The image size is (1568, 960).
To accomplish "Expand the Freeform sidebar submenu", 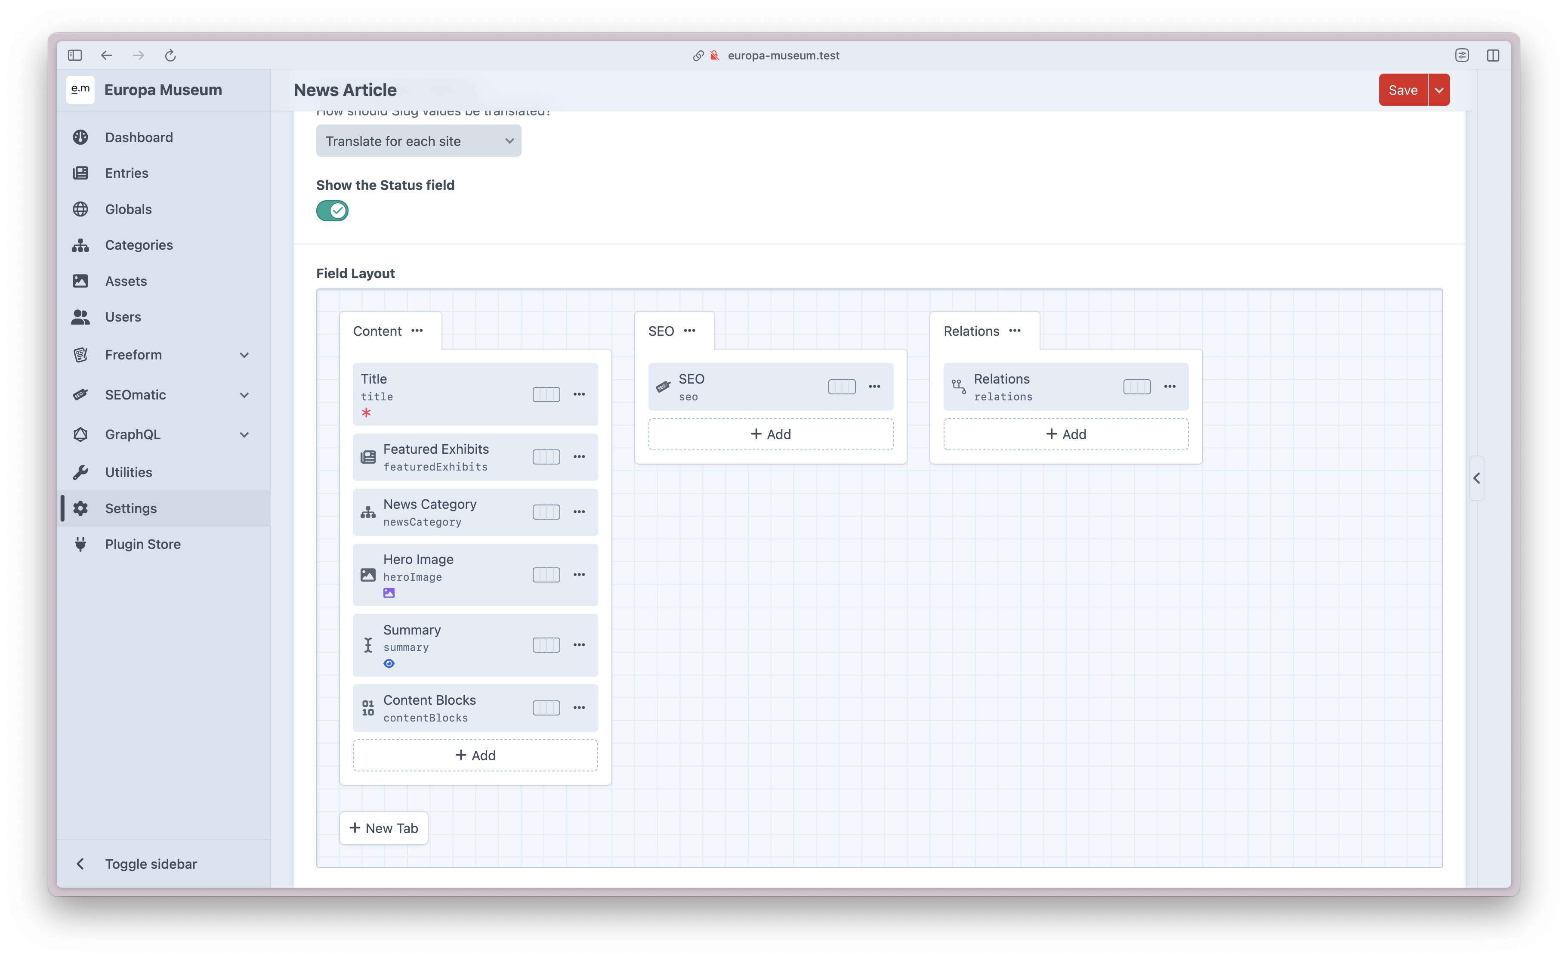I will [244, 355].
